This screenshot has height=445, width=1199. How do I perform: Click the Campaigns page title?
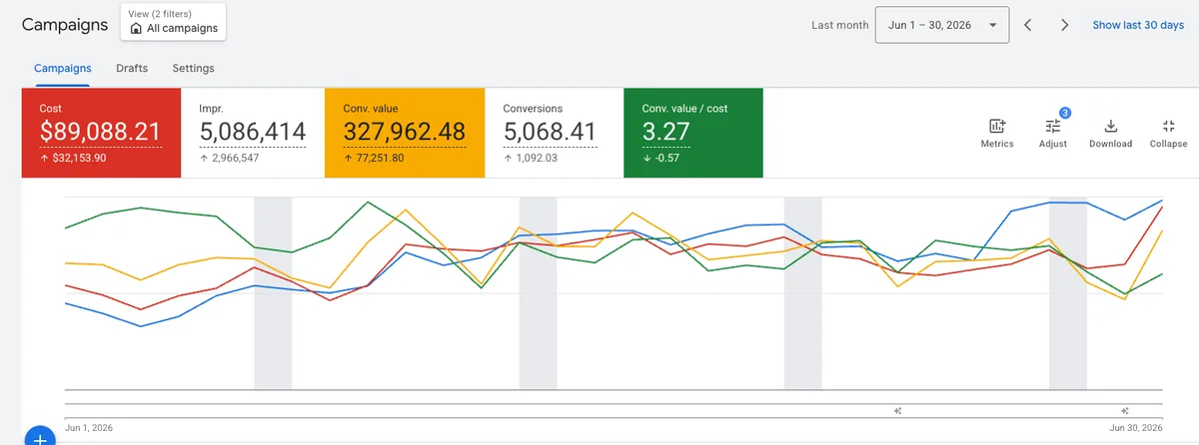(x=65, y=25)
